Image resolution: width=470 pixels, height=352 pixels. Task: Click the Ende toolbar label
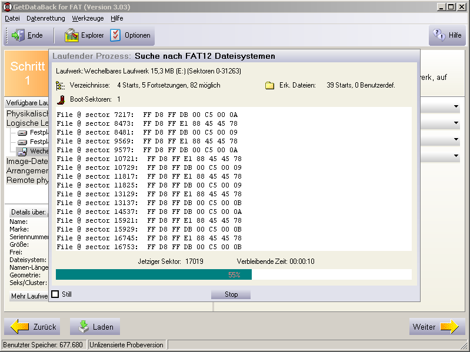click(x=35, y=35)
